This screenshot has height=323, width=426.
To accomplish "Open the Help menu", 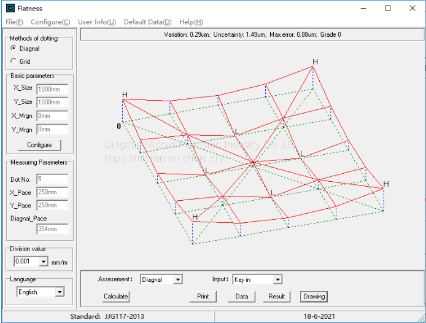I will (x=191, y=22).
